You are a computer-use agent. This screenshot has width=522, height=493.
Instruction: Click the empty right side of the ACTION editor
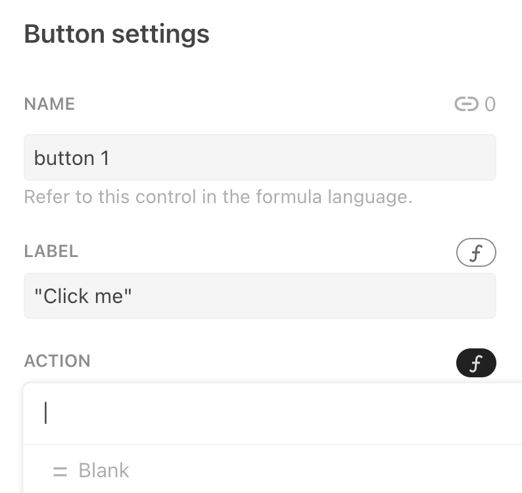coord(394,413)
